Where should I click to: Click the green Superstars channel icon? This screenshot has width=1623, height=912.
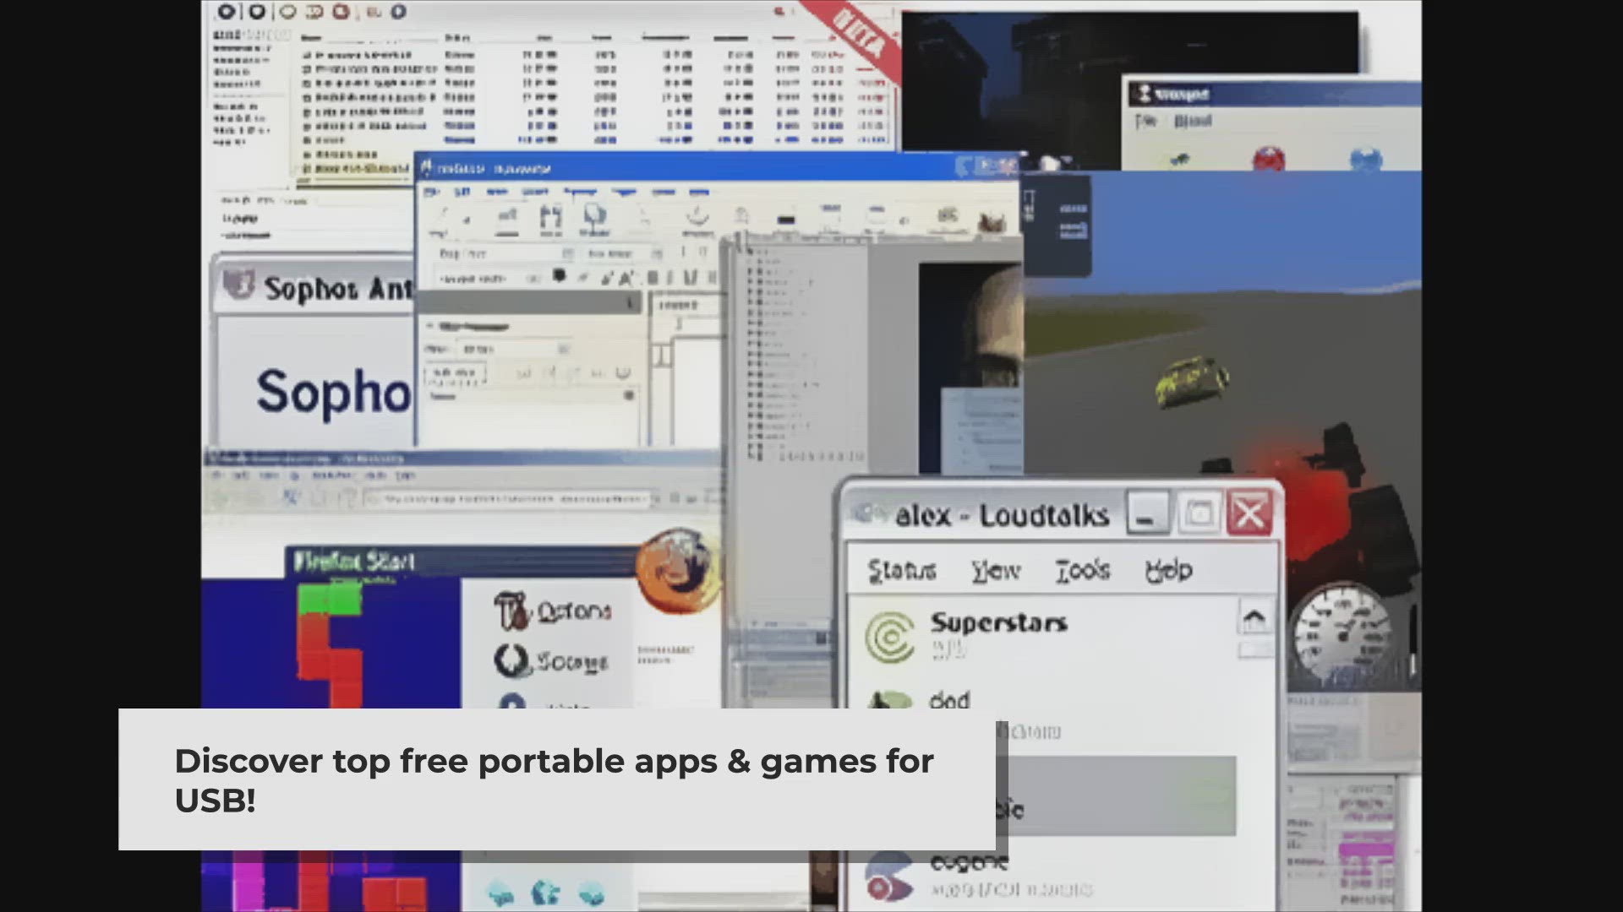point(889,637)
